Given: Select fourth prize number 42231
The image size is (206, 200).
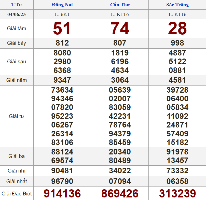Looking at the screenshot, I should coord(120,116).
